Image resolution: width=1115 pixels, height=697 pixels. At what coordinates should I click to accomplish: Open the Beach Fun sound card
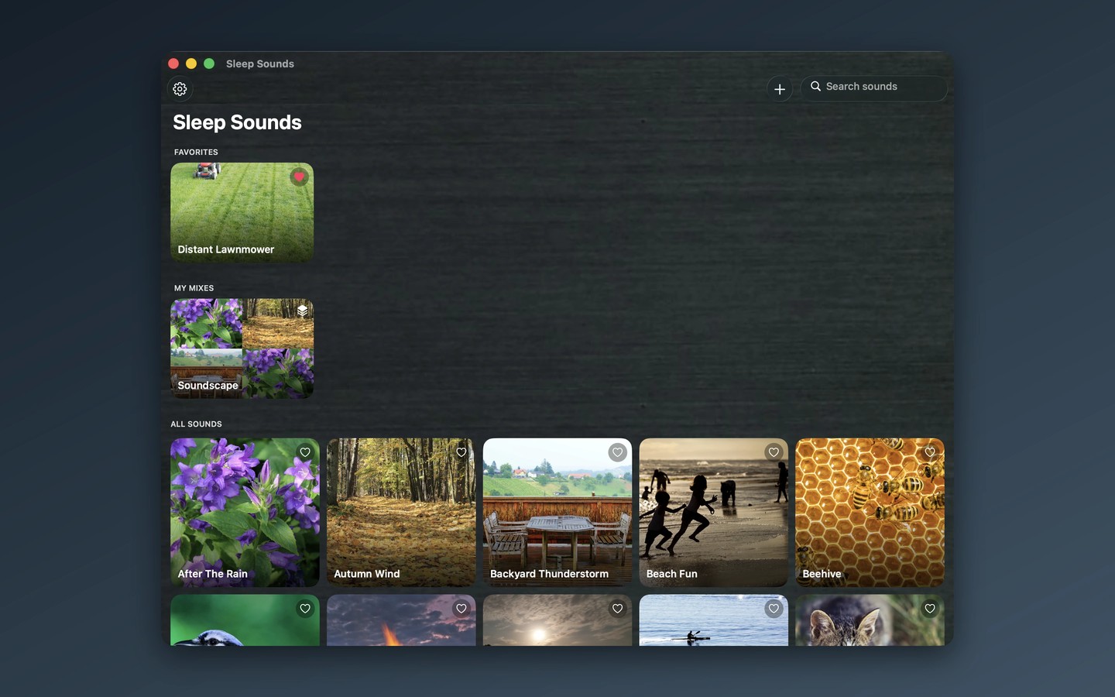713,513
